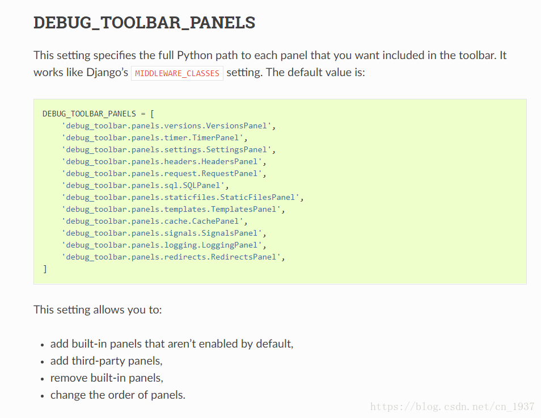Click the HeadersPanel code line
Image resolution: width=541 pixels, height=418 pixels.
click(164, 161)
